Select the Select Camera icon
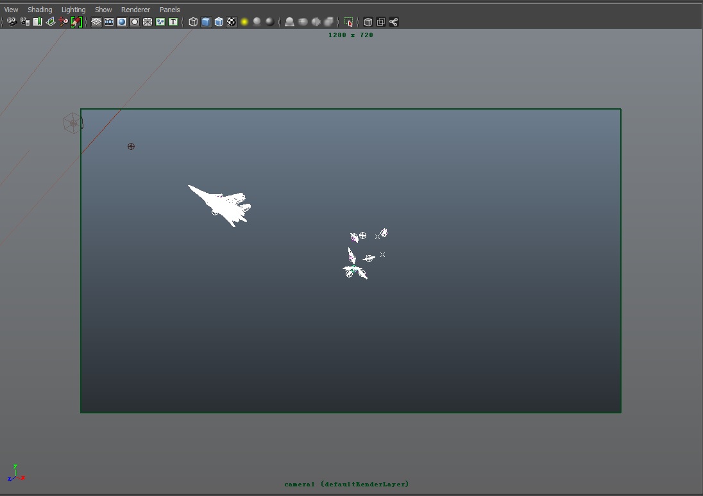 tap(11, 22)
